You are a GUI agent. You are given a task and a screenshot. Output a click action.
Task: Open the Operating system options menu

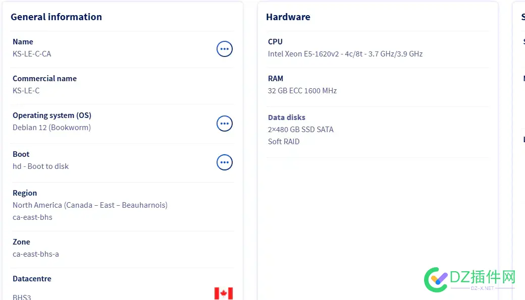[225, 124]
